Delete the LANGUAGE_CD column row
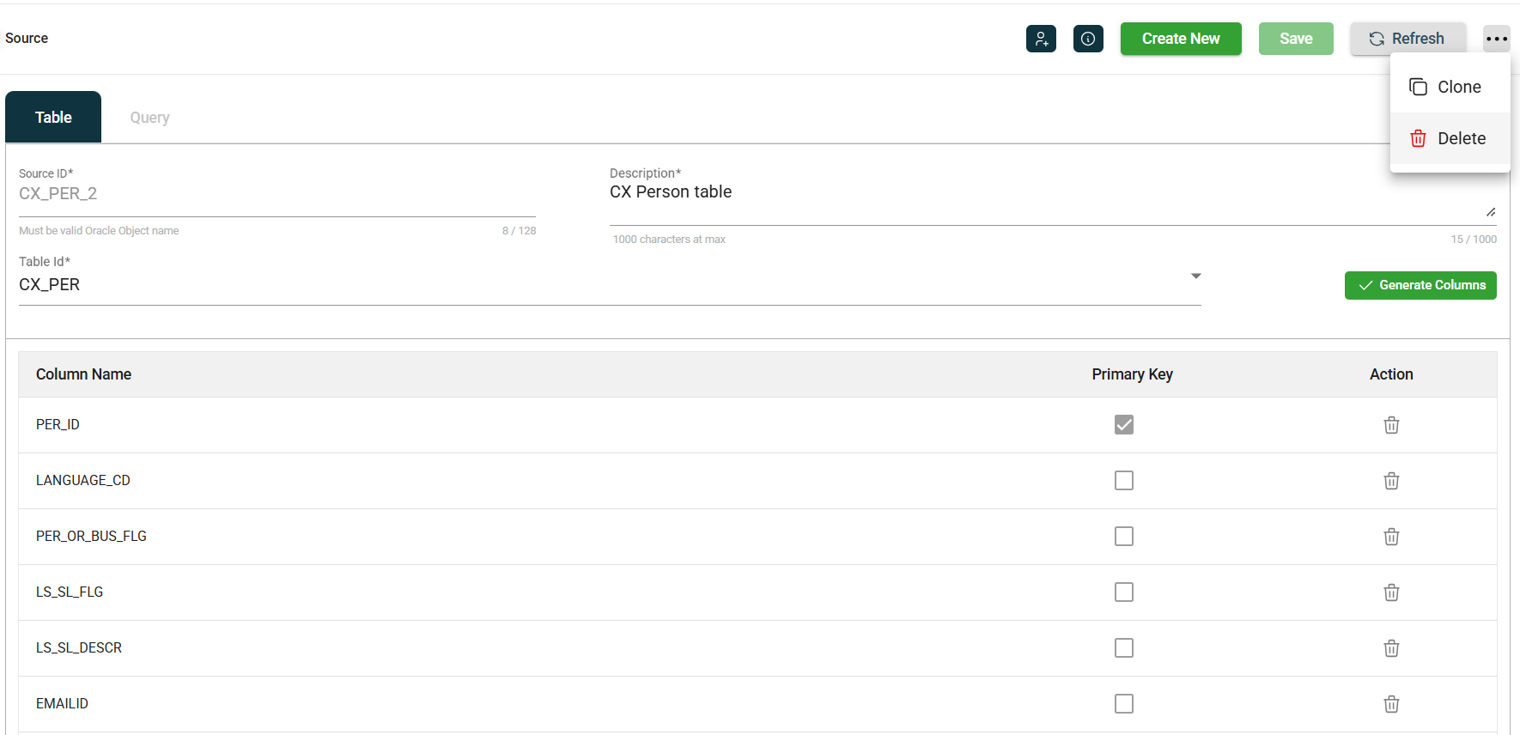 pyautogui.click(x=1391, y=481)
